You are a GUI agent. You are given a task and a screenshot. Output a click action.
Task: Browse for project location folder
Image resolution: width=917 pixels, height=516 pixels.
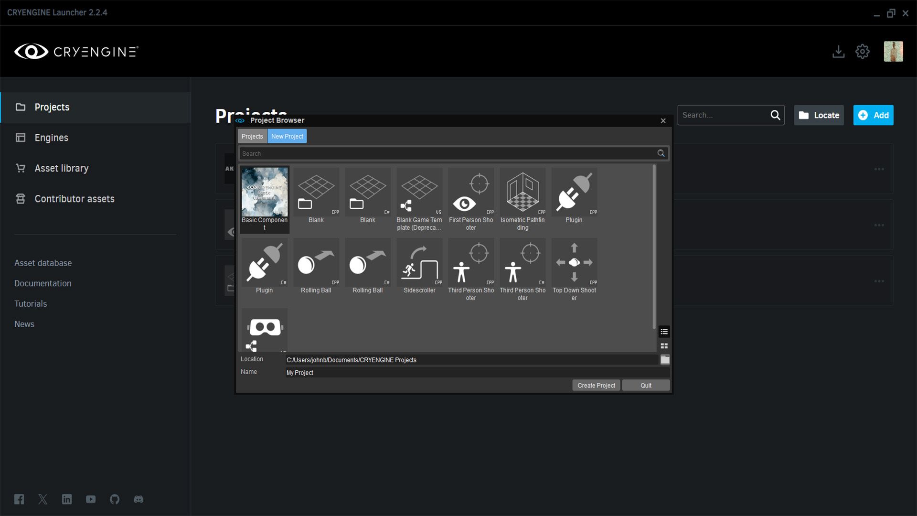pyautogui.click(x=665, y=360)
